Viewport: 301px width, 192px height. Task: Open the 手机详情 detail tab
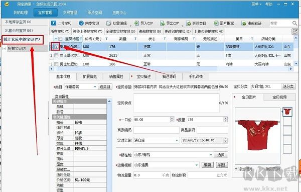pyautogui.click(x=196, y=76)
